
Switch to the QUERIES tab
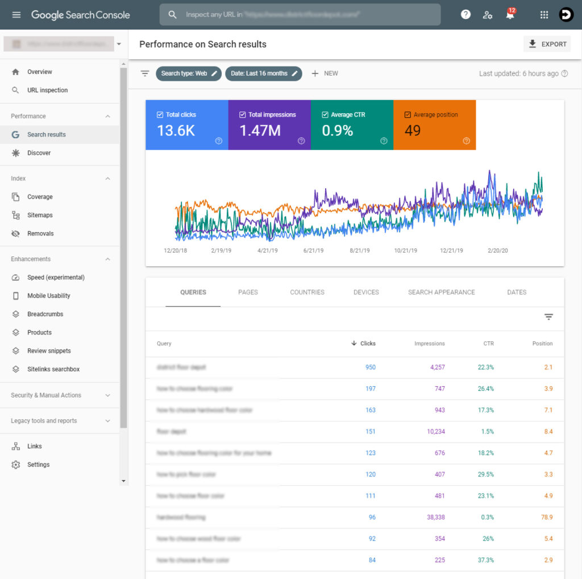click(193, 292)
